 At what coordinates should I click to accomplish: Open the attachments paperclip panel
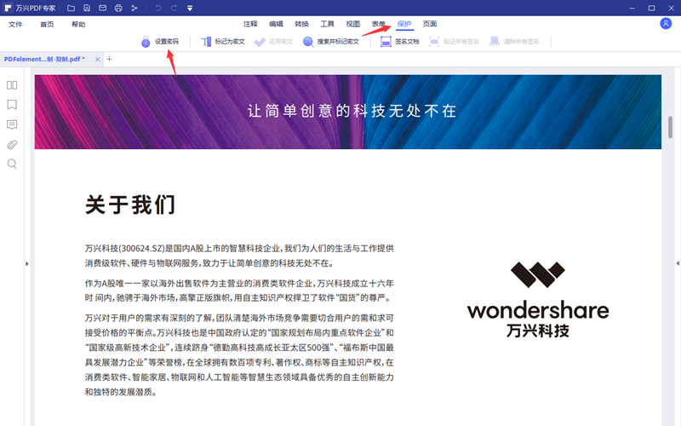[x=12, y=144]
